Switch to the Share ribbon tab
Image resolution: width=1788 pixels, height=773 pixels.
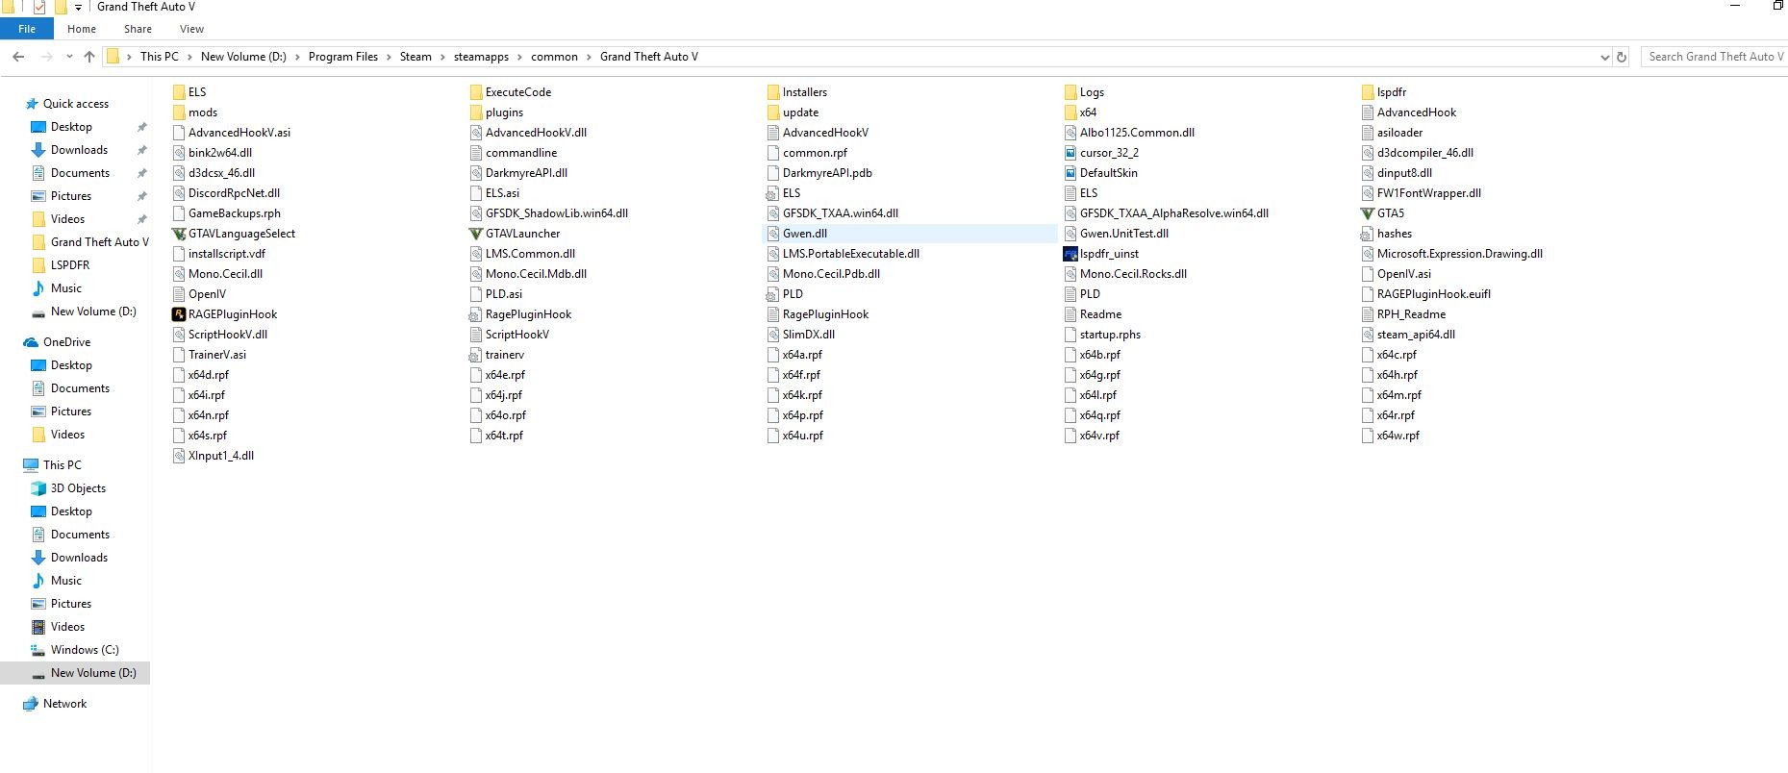(x=138, y=29)
